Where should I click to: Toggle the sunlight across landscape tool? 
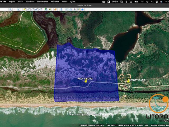pyautogui.click(x=50, y=9)
